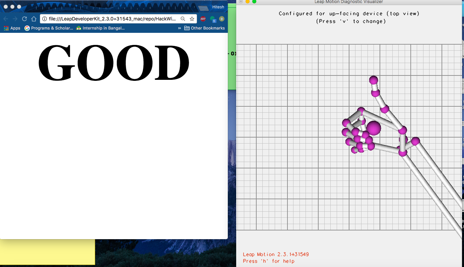This screenshot has height=267, width=464.
Task: Click the Hitesh profile button
Action: 218,7
